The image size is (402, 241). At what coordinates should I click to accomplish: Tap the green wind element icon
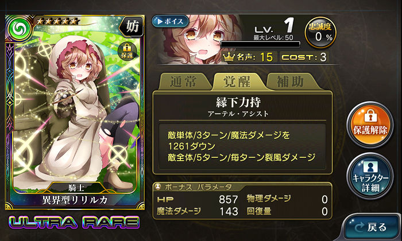tap(19, 29)
